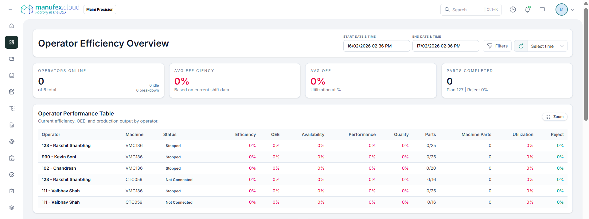Click the green refresh icon
The width and height of the screenshot is (589, 219).
(521, 46)
